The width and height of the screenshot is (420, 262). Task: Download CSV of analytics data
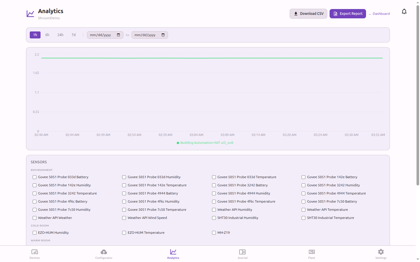point(308,14)
